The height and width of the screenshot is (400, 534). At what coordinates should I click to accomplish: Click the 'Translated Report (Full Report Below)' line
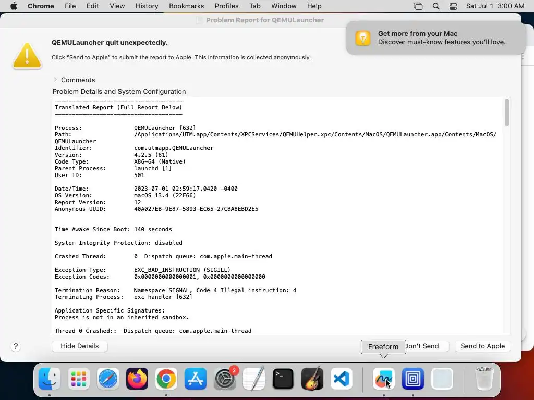point(118,107)
